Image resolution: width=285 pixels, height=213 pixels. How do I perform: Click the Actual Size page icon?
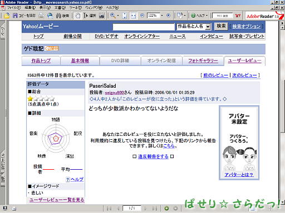(x=125, y=16)
